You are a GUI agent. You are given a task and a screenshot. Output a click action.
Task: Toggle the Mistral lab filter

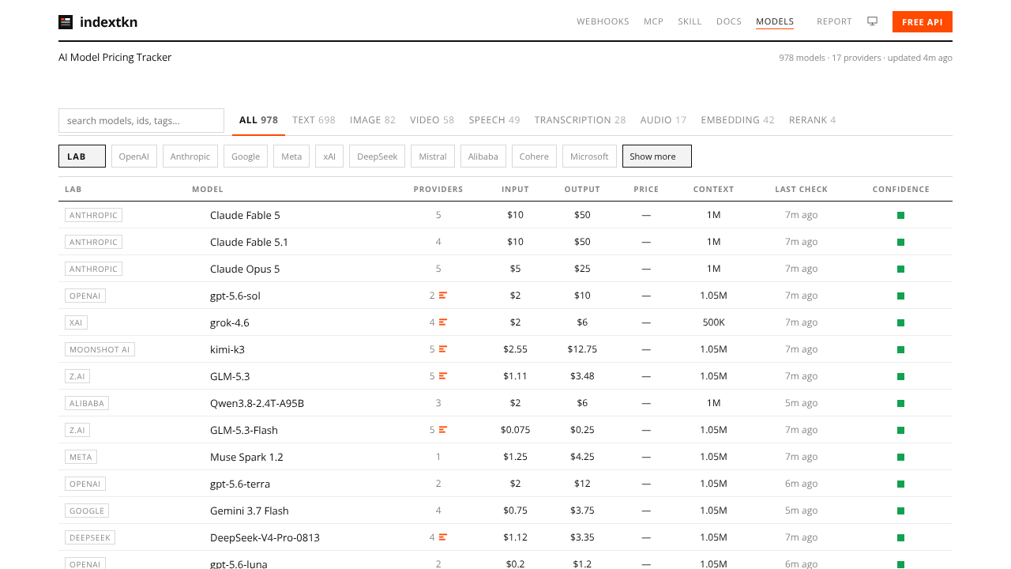[433, 156]
